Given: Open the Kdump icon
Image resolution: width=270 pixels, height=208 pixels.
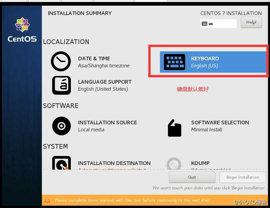Looking at the screenshot, I should 174,164.
